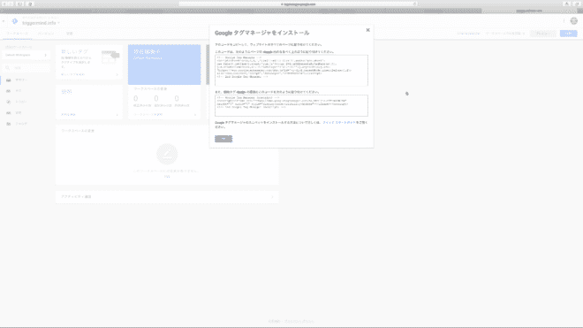This screenshot has height=328, width=583.
Task: Close the Tag Manager install dialog
Action: click(367, 30)
